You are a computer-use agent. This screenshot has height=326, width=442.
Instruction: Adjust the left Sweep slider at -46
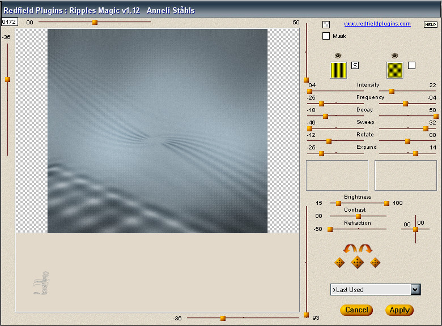(x=309, y=128)
